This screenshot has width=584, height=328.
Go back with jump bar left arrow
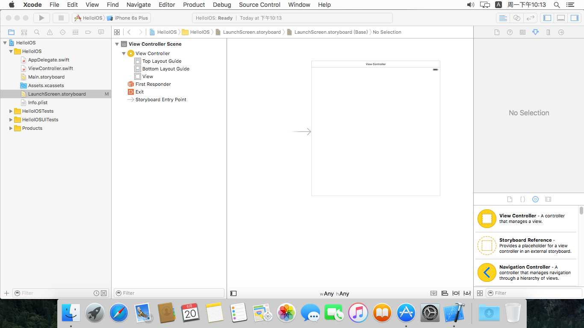coord(129,32)
